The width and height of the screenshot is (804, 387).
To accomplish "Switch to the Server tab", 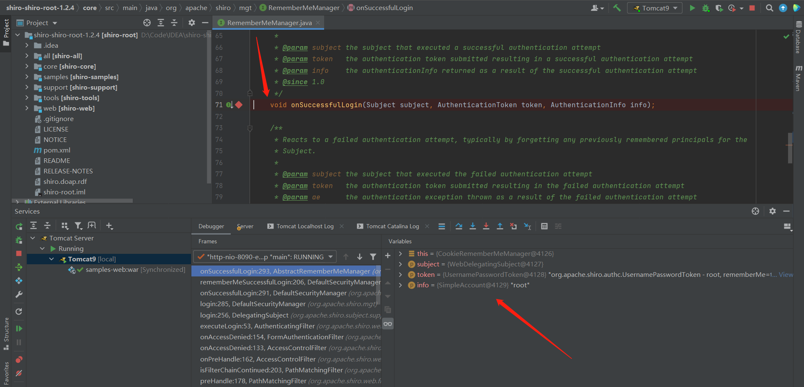I will pos(245,226).
